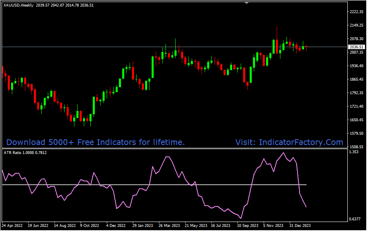
Task: Click price scale value 2222.35
Action: click(x=356, y=12)
